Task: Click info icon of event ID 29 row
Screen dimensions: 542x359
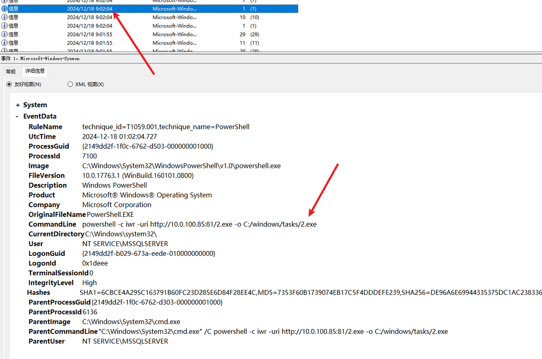Action: [4, 34]
